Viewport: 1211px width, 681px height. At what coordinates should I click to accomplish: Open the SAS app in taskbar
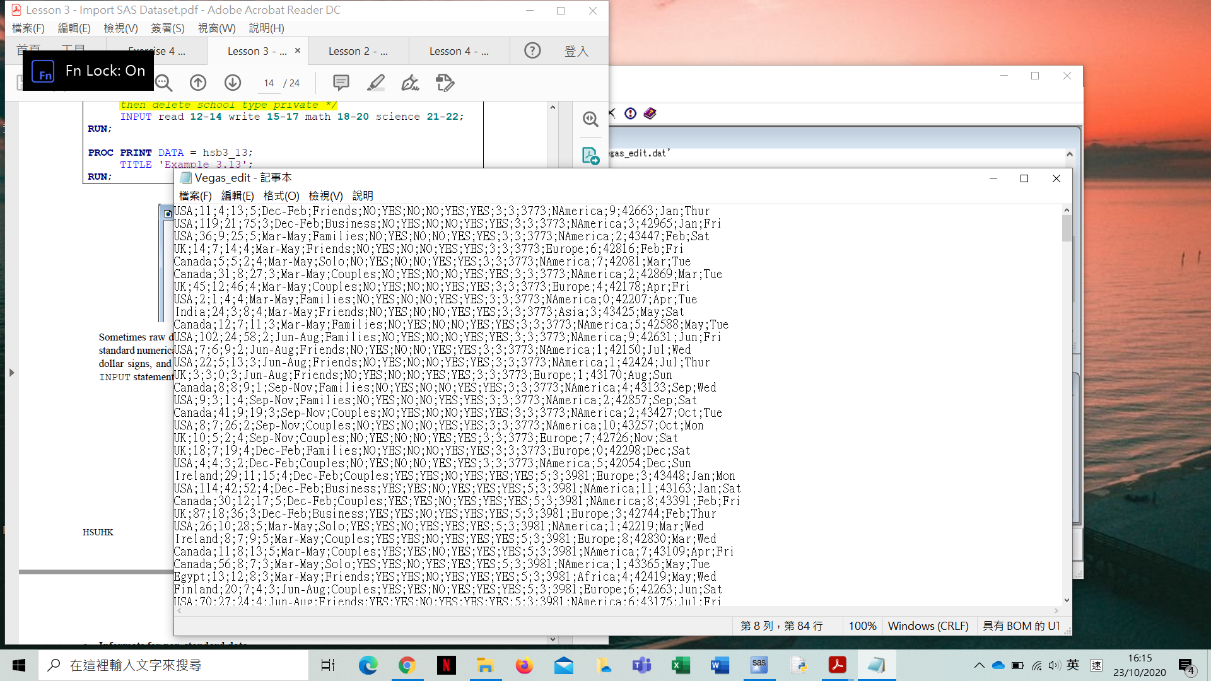(x=759, y=665)
